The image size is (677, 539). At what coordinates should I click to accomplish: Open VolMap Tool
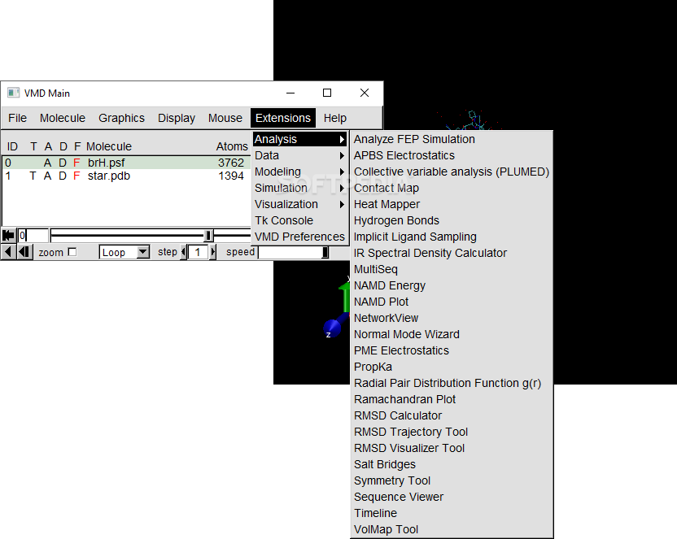pyautogui.click(x=451, y=529)
